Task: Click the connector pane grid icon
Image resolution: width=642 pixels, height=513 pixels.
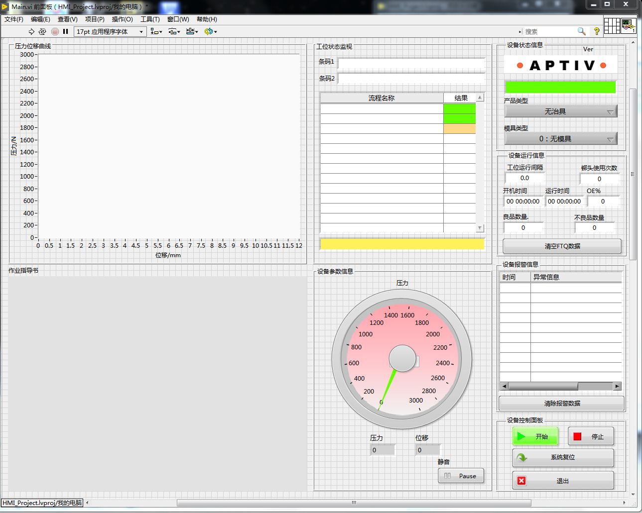Action: [x=612, y=26]
